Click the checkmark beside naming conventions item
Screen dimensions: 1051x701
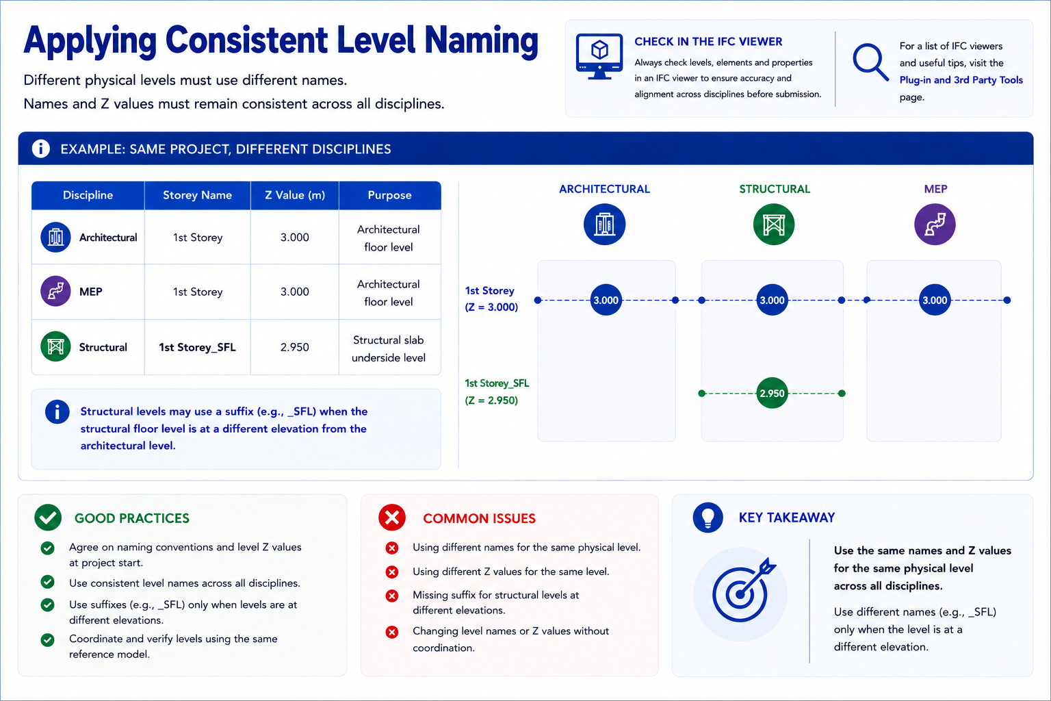(x=47, y=548)
